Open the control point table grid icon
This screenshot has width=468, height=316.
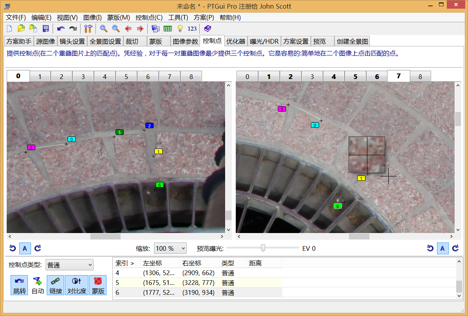coord(168,28)
